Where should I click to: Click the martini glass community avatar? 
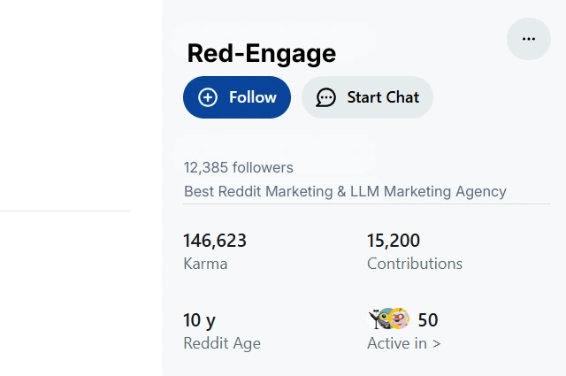(375, 318)
